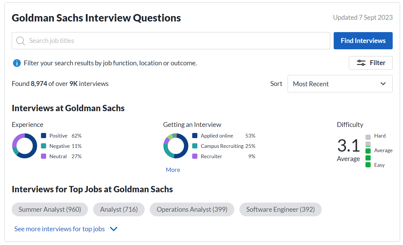Click the Getting an Interview donut chart
Screen dimensions: 403x245
[x=176, y=146]
